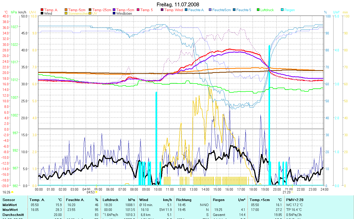
Task: Click the PMV+2:20 header in table
Action: (294, 200)
